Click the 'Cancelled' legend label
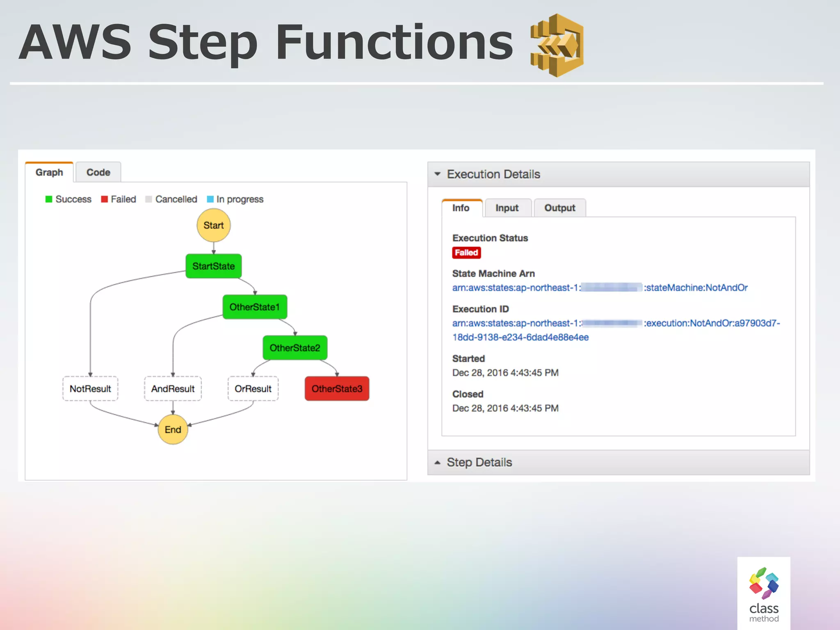Screen dimensions: 840x630 pyautogui.click(x=176, y=199)
